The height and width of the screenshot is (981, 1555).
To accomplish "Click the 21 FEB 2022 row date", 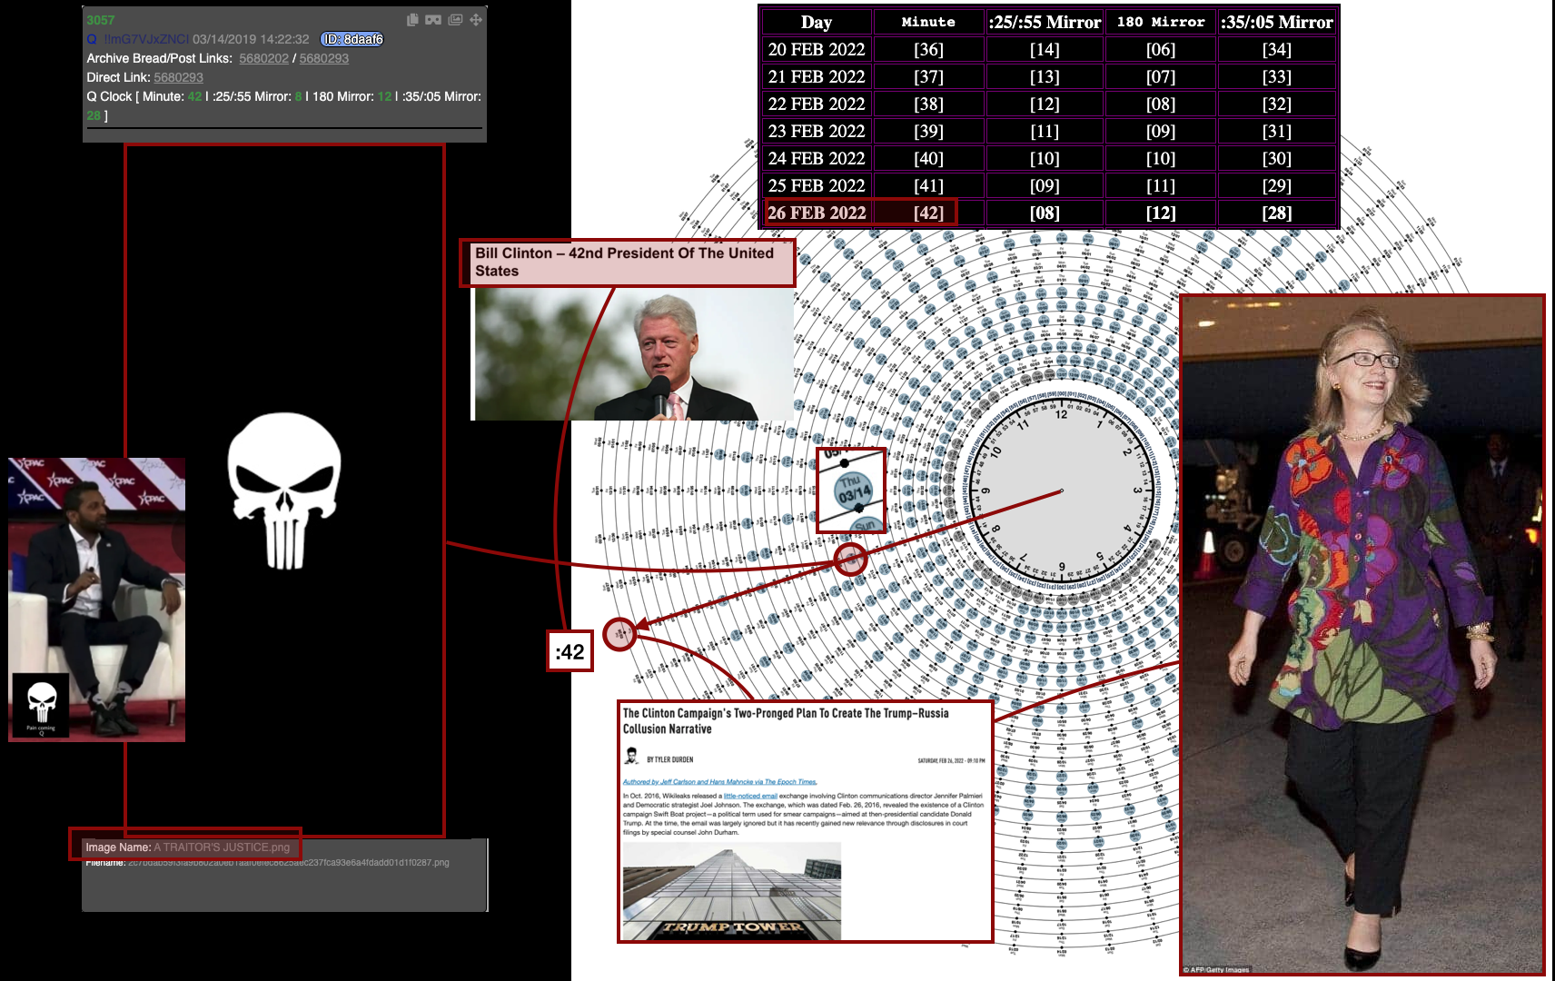I will [817, 76].
